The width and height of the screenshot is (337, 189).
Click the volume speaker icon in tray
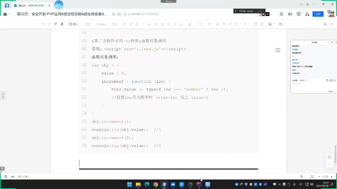coord(312,184)
